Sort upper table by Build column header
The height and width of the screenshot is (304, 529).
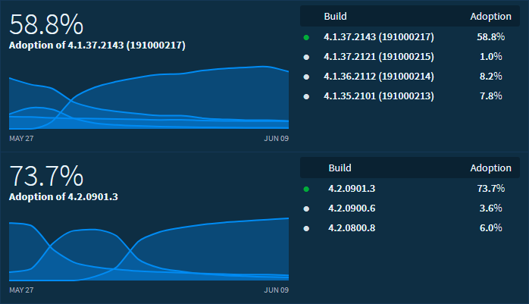(336, 16)
